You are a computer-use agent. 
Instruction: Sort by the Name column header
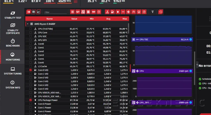click(50, 19)
